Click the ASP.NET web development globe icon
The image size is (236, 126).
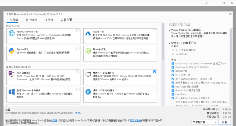point(11,33)
